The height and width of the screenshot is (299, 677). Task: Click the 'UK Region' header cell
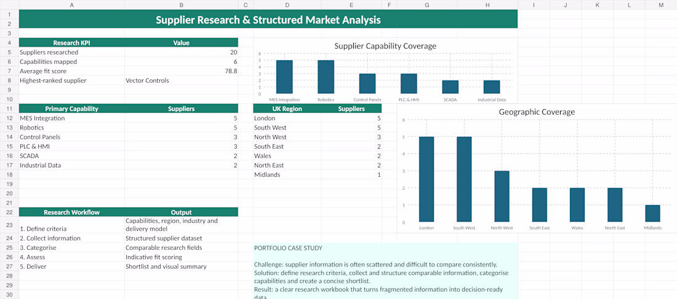(287, 109)
